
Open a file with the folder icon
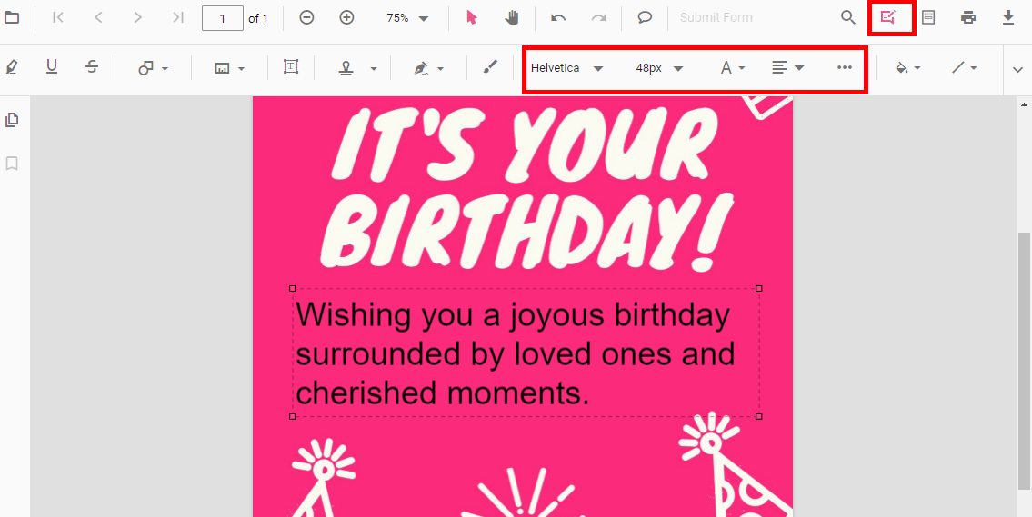point(12,18)
